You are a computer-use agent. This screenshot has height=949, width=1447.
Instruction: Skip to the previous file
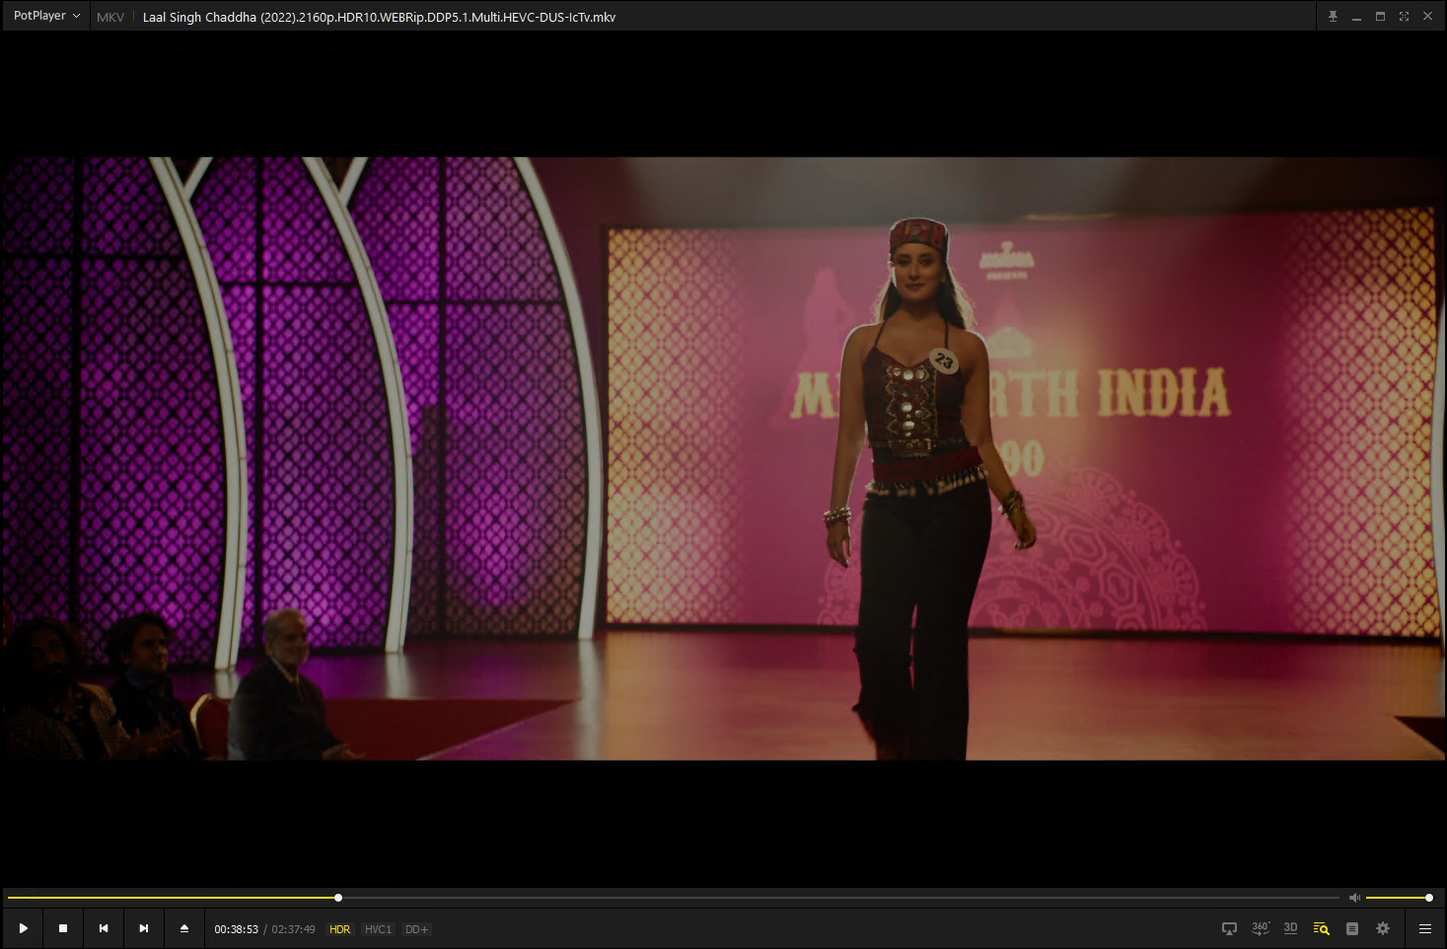click(104, 928)
